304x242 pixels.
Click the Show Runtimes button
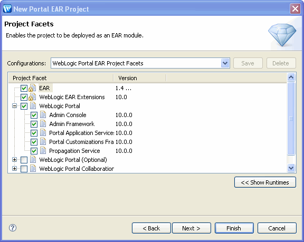(x=265, y=182)
